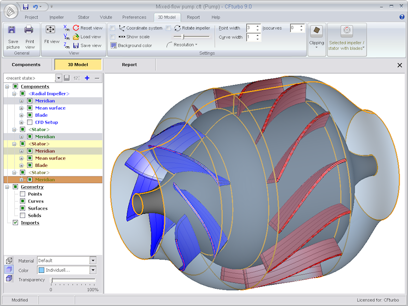Collapse the Geometry tree node

(x=7, y=187)
